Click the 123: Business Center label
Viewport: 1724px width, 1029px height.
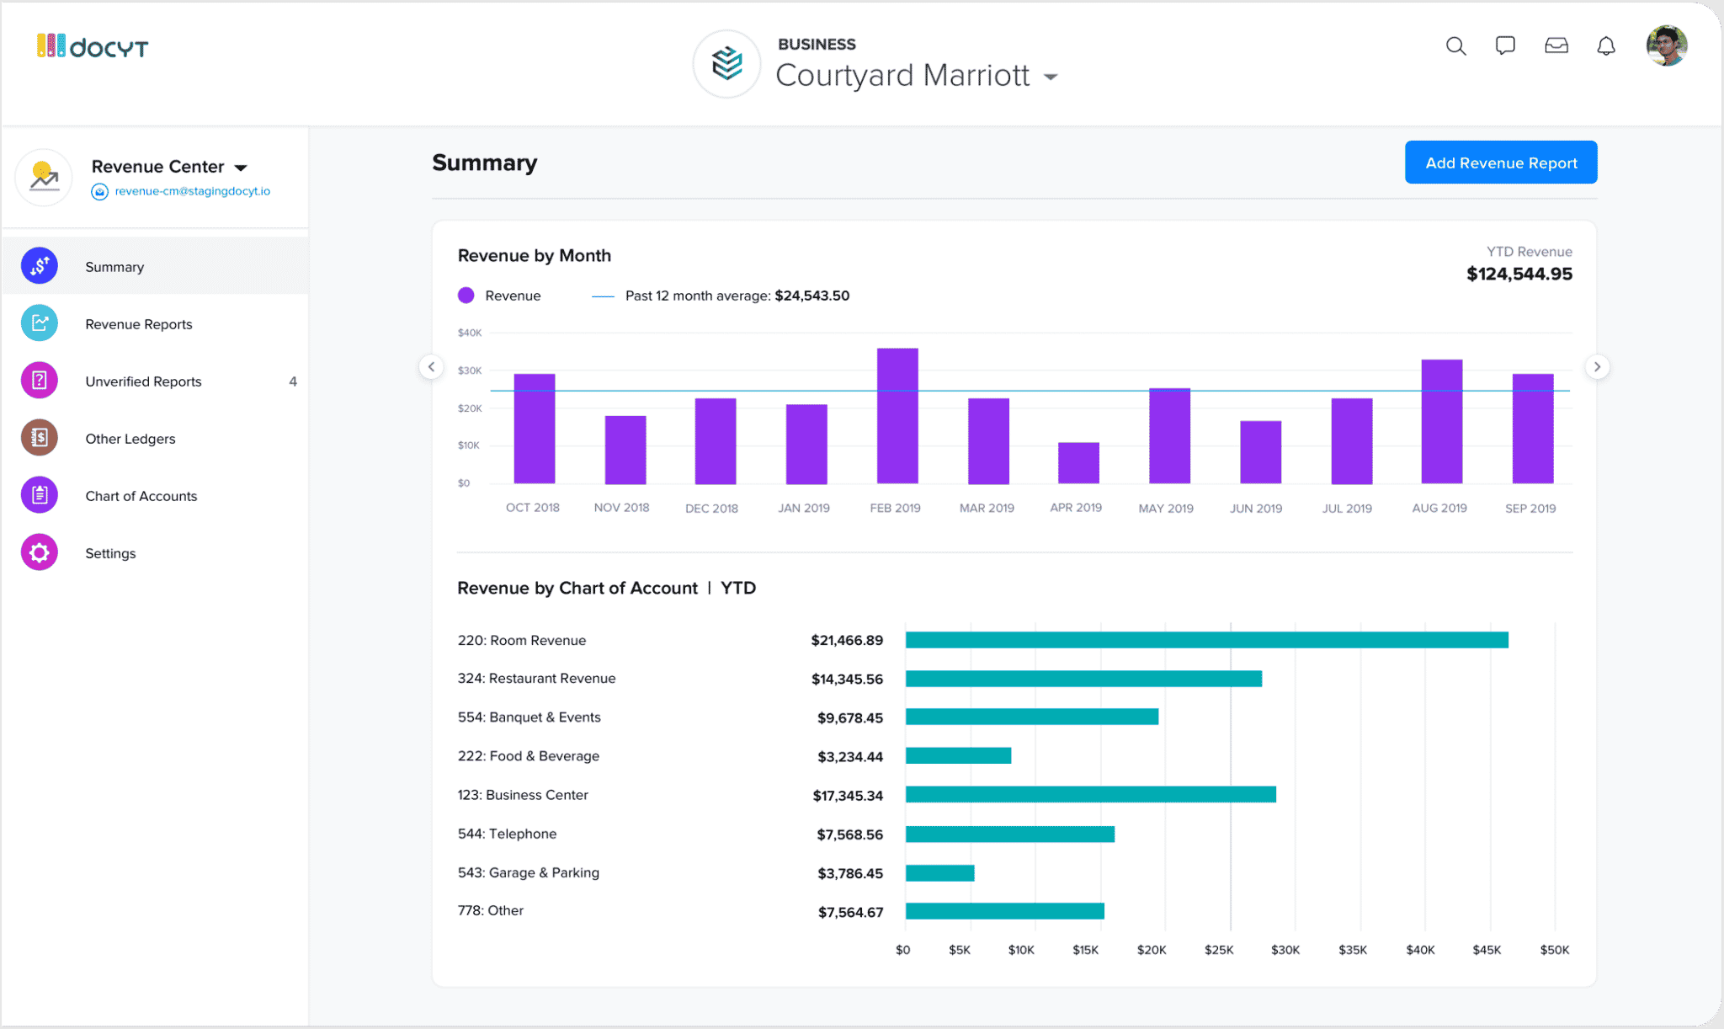[523, 795]
